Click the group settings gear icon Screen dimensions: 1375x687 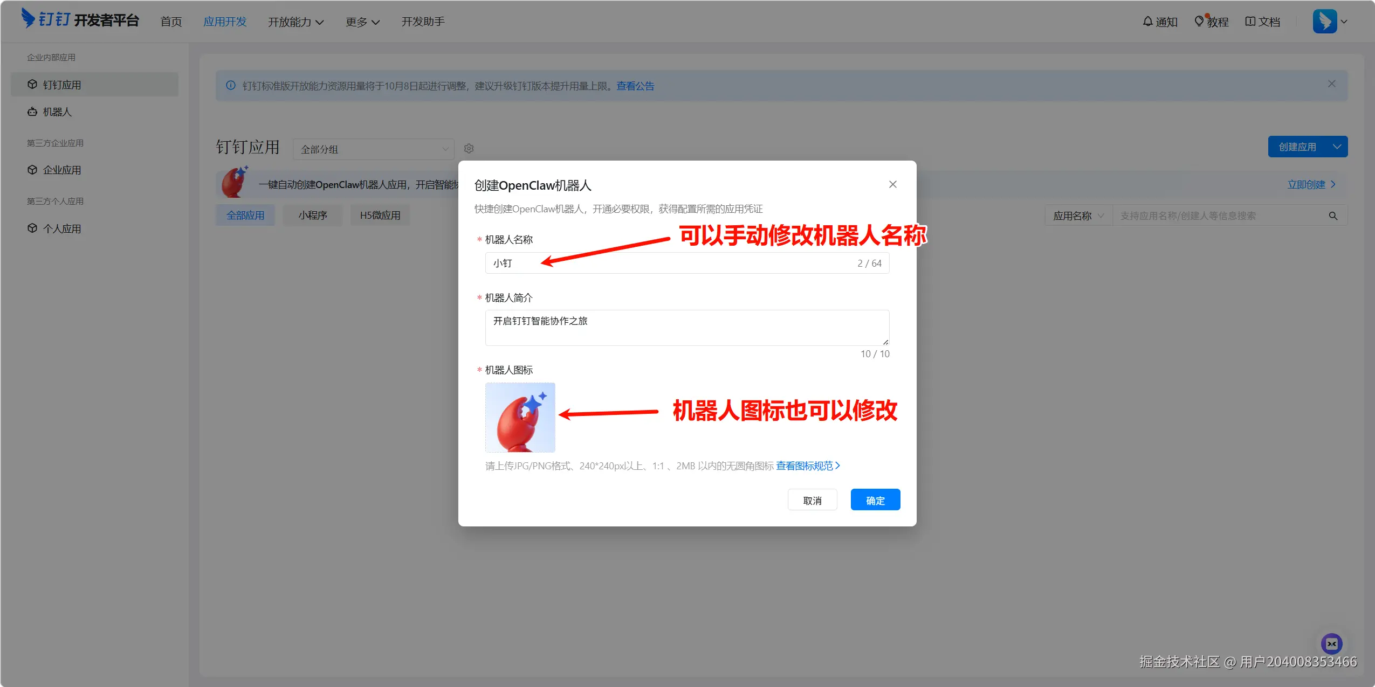click(469, 149)
